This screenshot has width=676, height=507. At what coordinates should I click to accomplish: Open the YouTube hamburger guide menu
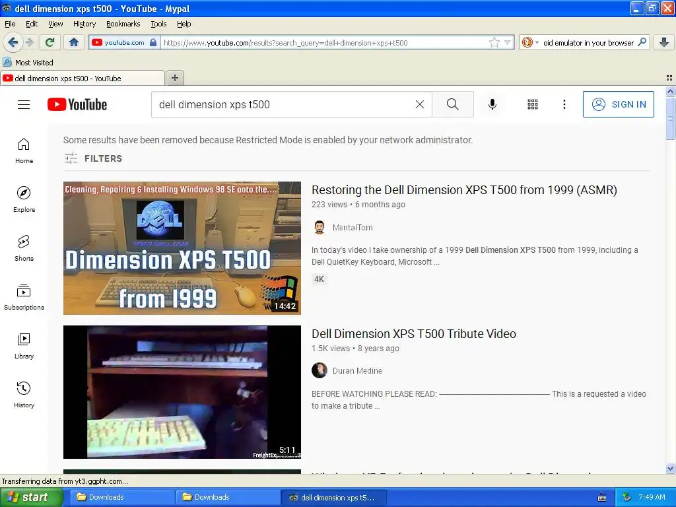[24, 104]
